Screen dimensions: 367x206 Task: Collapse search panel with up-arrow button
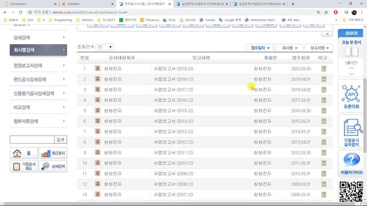(327, 34)
